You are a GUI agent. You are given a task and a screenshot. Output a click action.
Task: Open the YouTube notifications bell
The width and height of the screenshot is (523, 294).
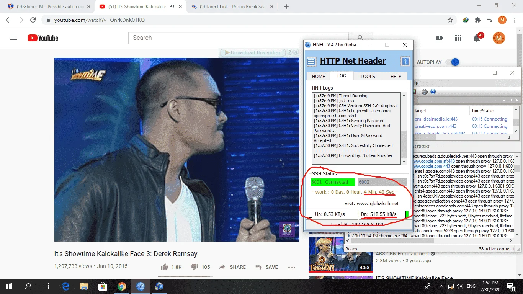pyautogui.click(x=477, y=38)
